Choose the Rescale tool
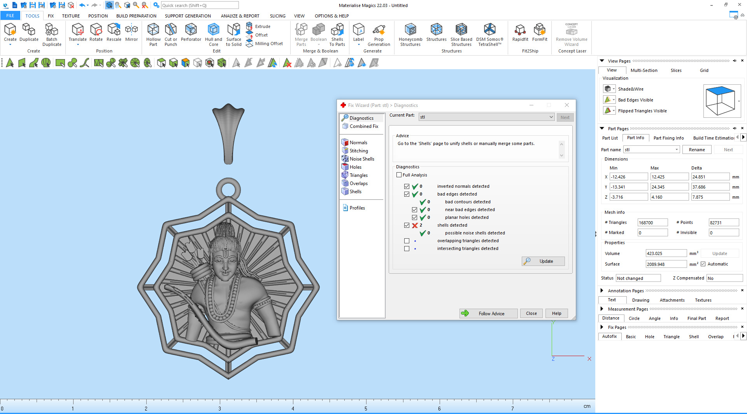The width and height of the screenshot is (747, 414). tap(114, 32)
